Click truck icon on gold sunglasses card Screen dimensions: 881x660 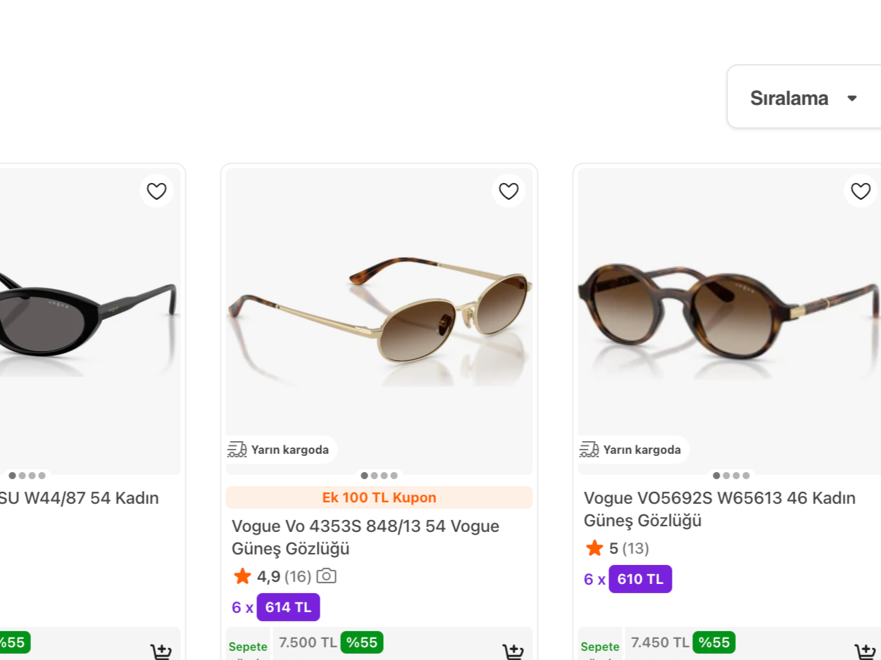click(237, 450)
